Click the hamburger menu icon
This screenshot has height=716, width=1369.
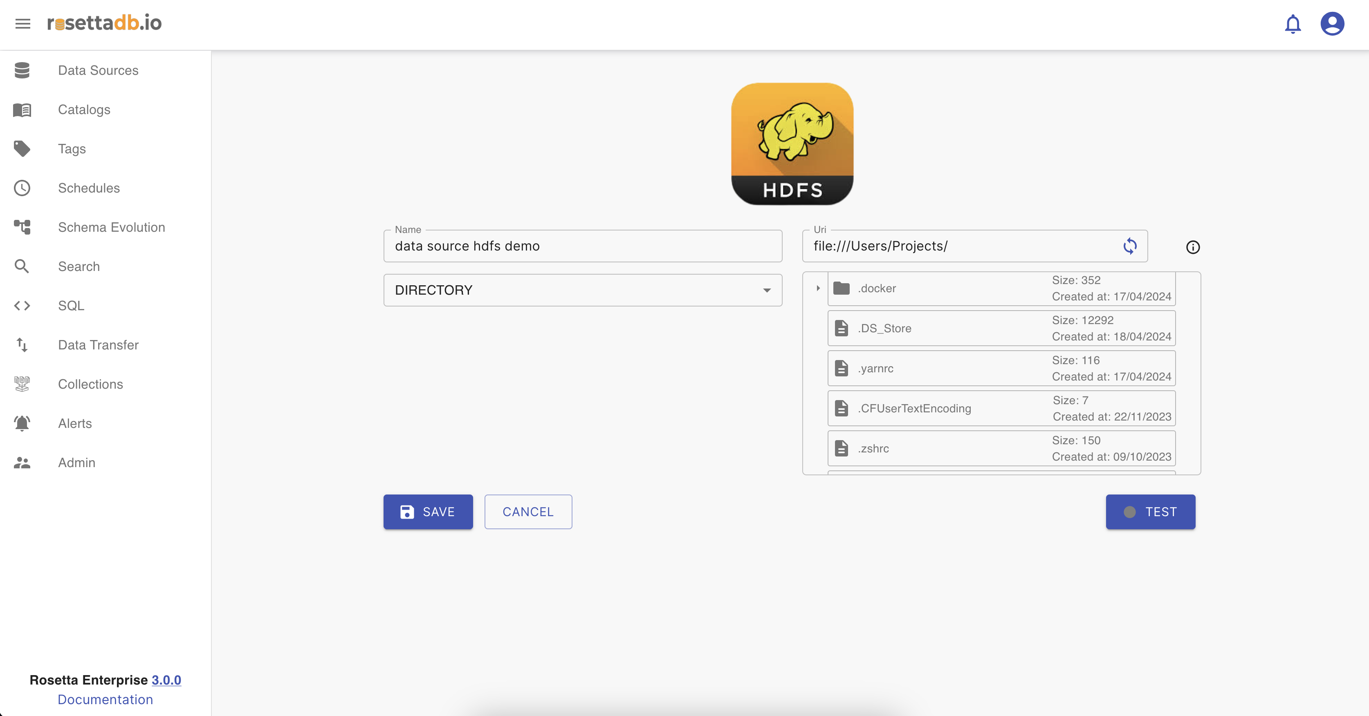click(22, 24)
